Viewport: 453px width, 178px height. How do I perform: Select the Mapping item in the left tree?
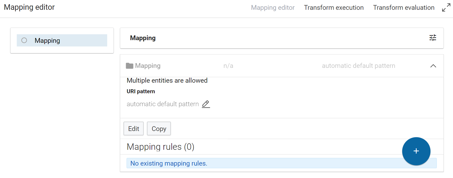[47, 41]
